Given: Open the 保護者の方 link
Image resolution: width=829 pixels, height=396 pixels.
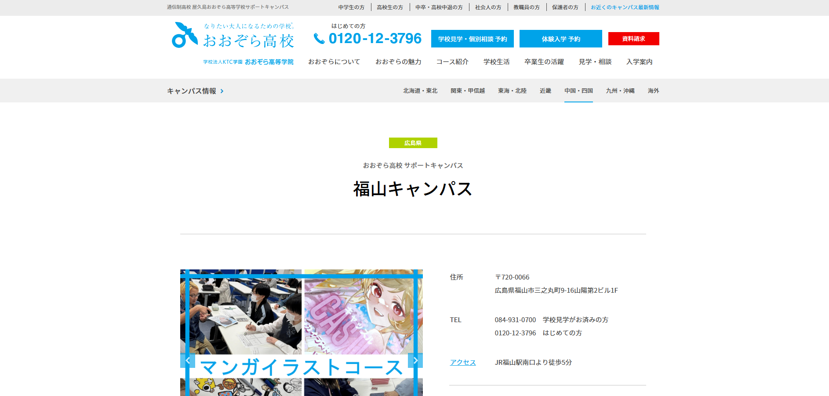Looking at the screenshot, I should (565, 7).
